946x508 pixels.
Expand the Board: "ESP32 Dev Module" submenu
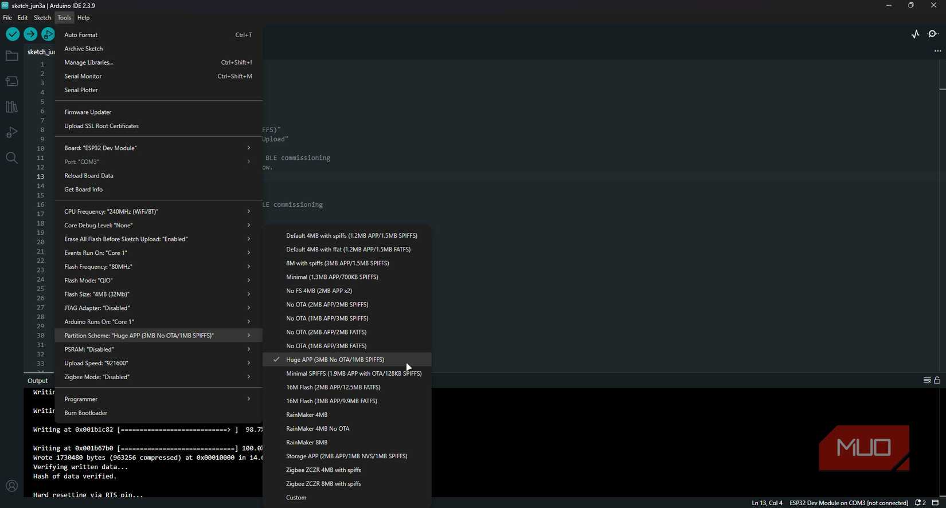[158, 148]
